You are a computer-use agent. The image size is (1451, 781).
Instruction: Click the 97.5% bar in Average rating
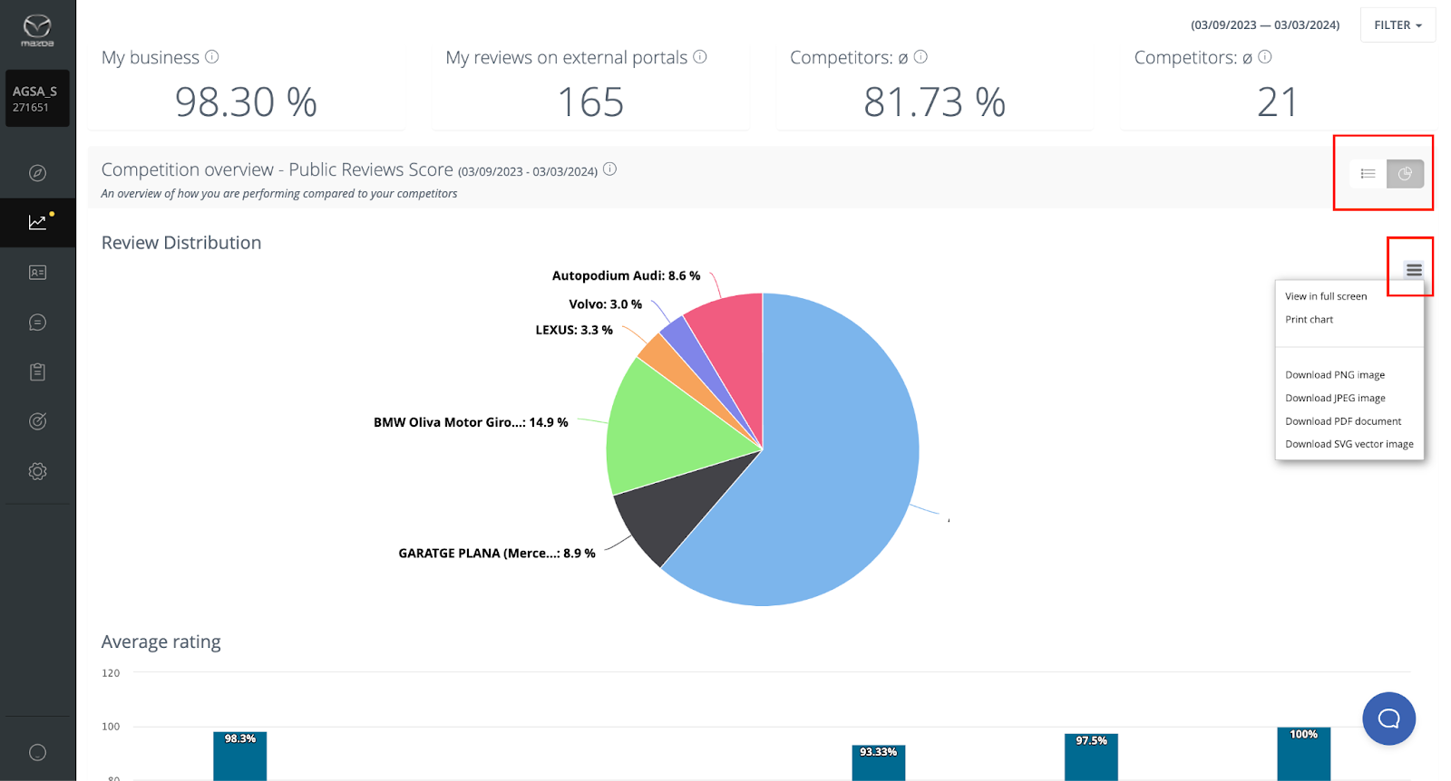click(x=1091, y=757)
